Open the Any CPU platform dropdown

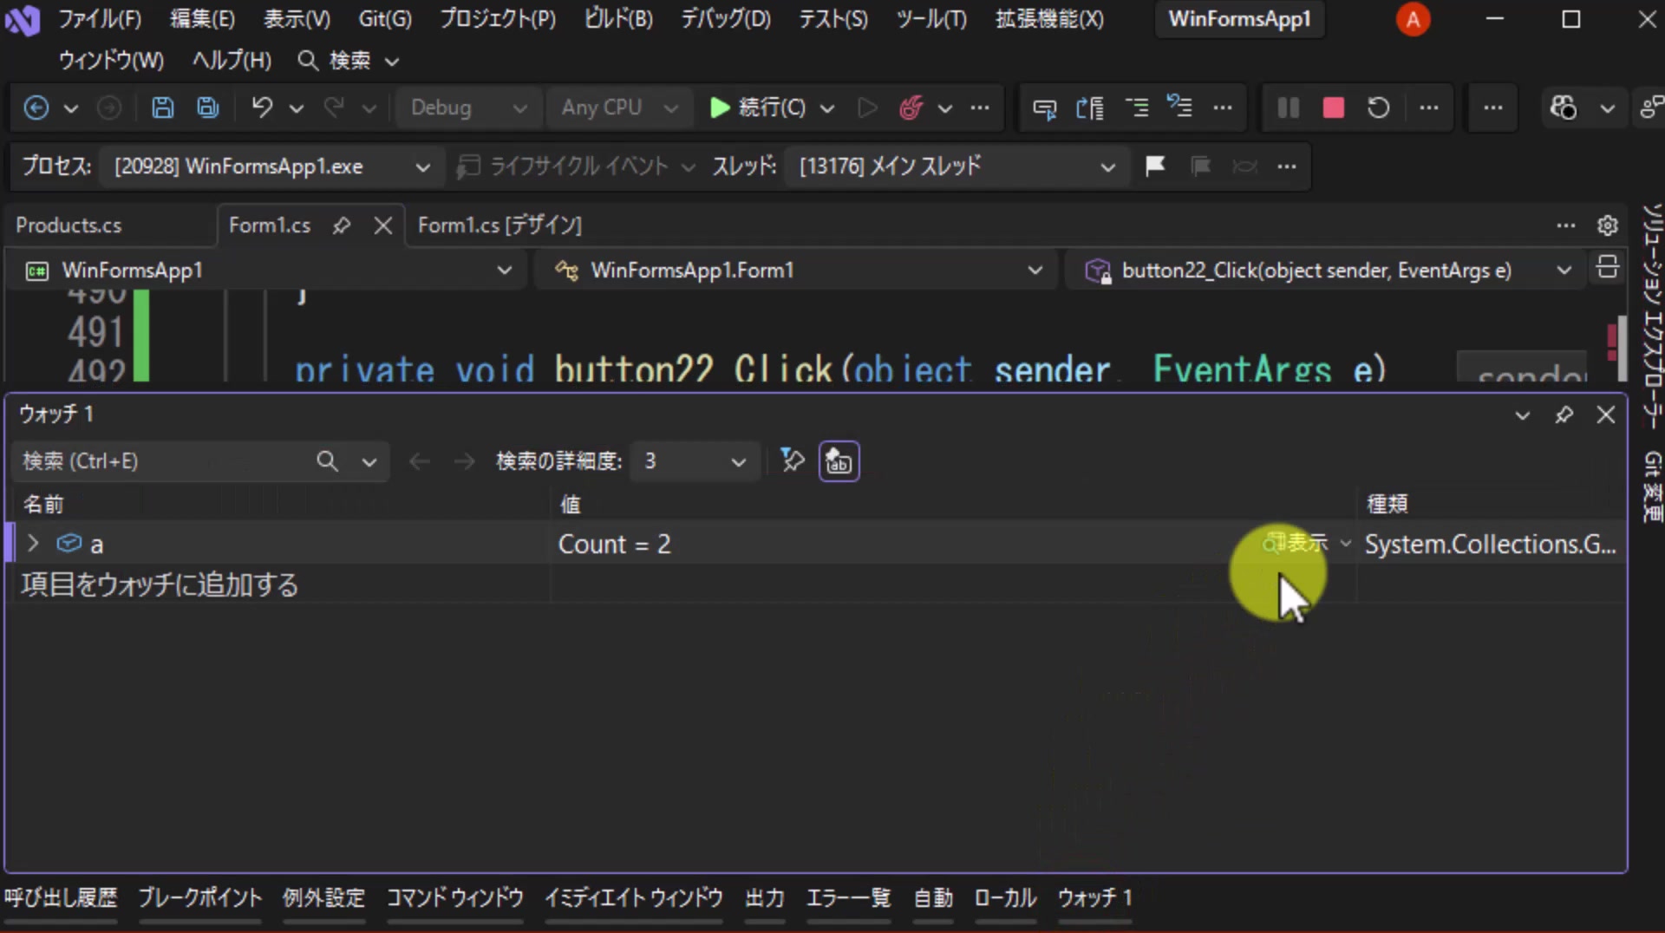(x=619, y=108)
